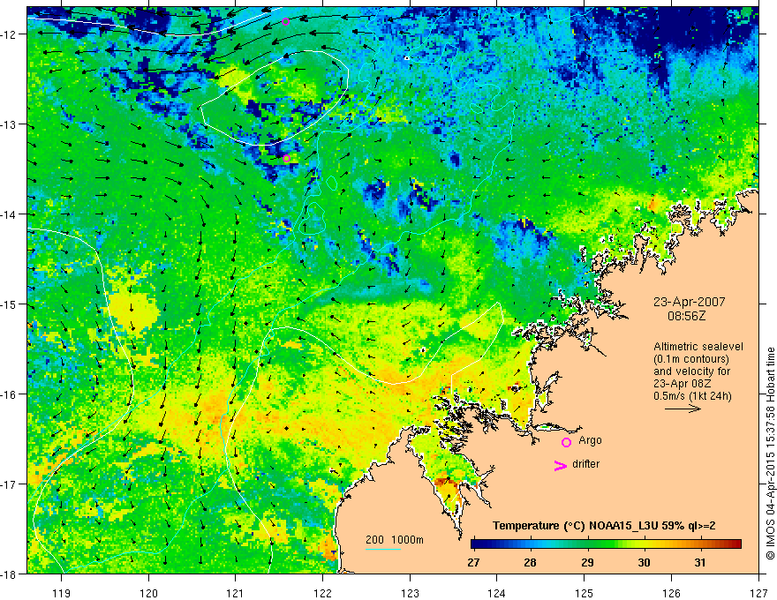Click the longitude axis label 126
The image size is (777, 600).
(671, 593)
